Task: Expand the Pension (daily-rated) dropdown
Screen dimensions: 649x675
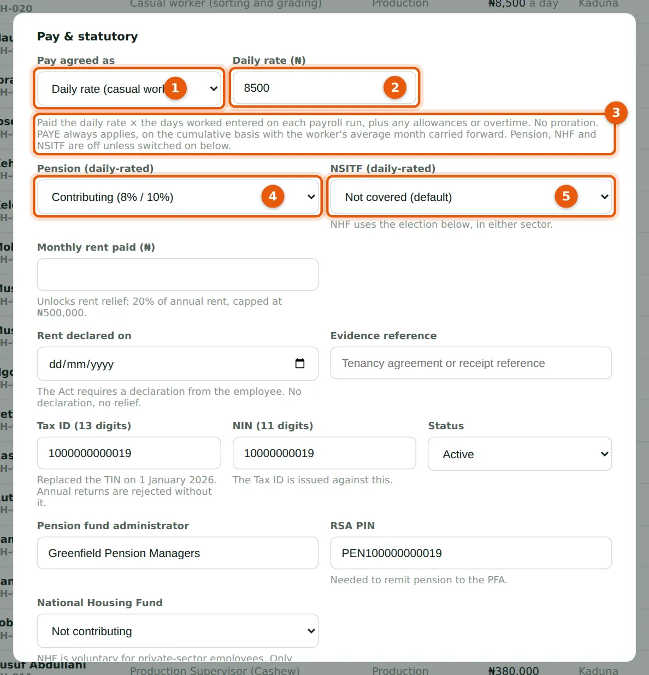Action: (178, 197)
